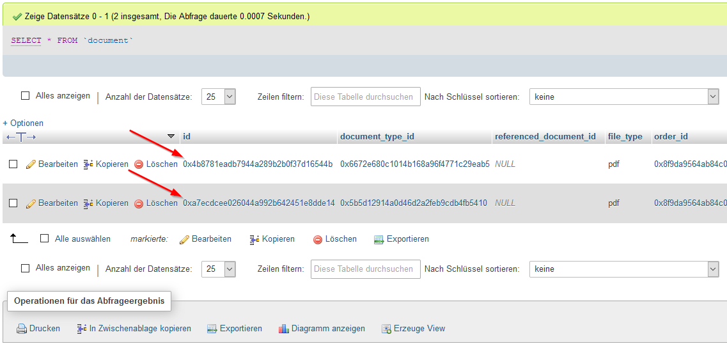Click pencil icon next to markierte Bearbeiten
727x353 pixels.
[x=184, y=239]
